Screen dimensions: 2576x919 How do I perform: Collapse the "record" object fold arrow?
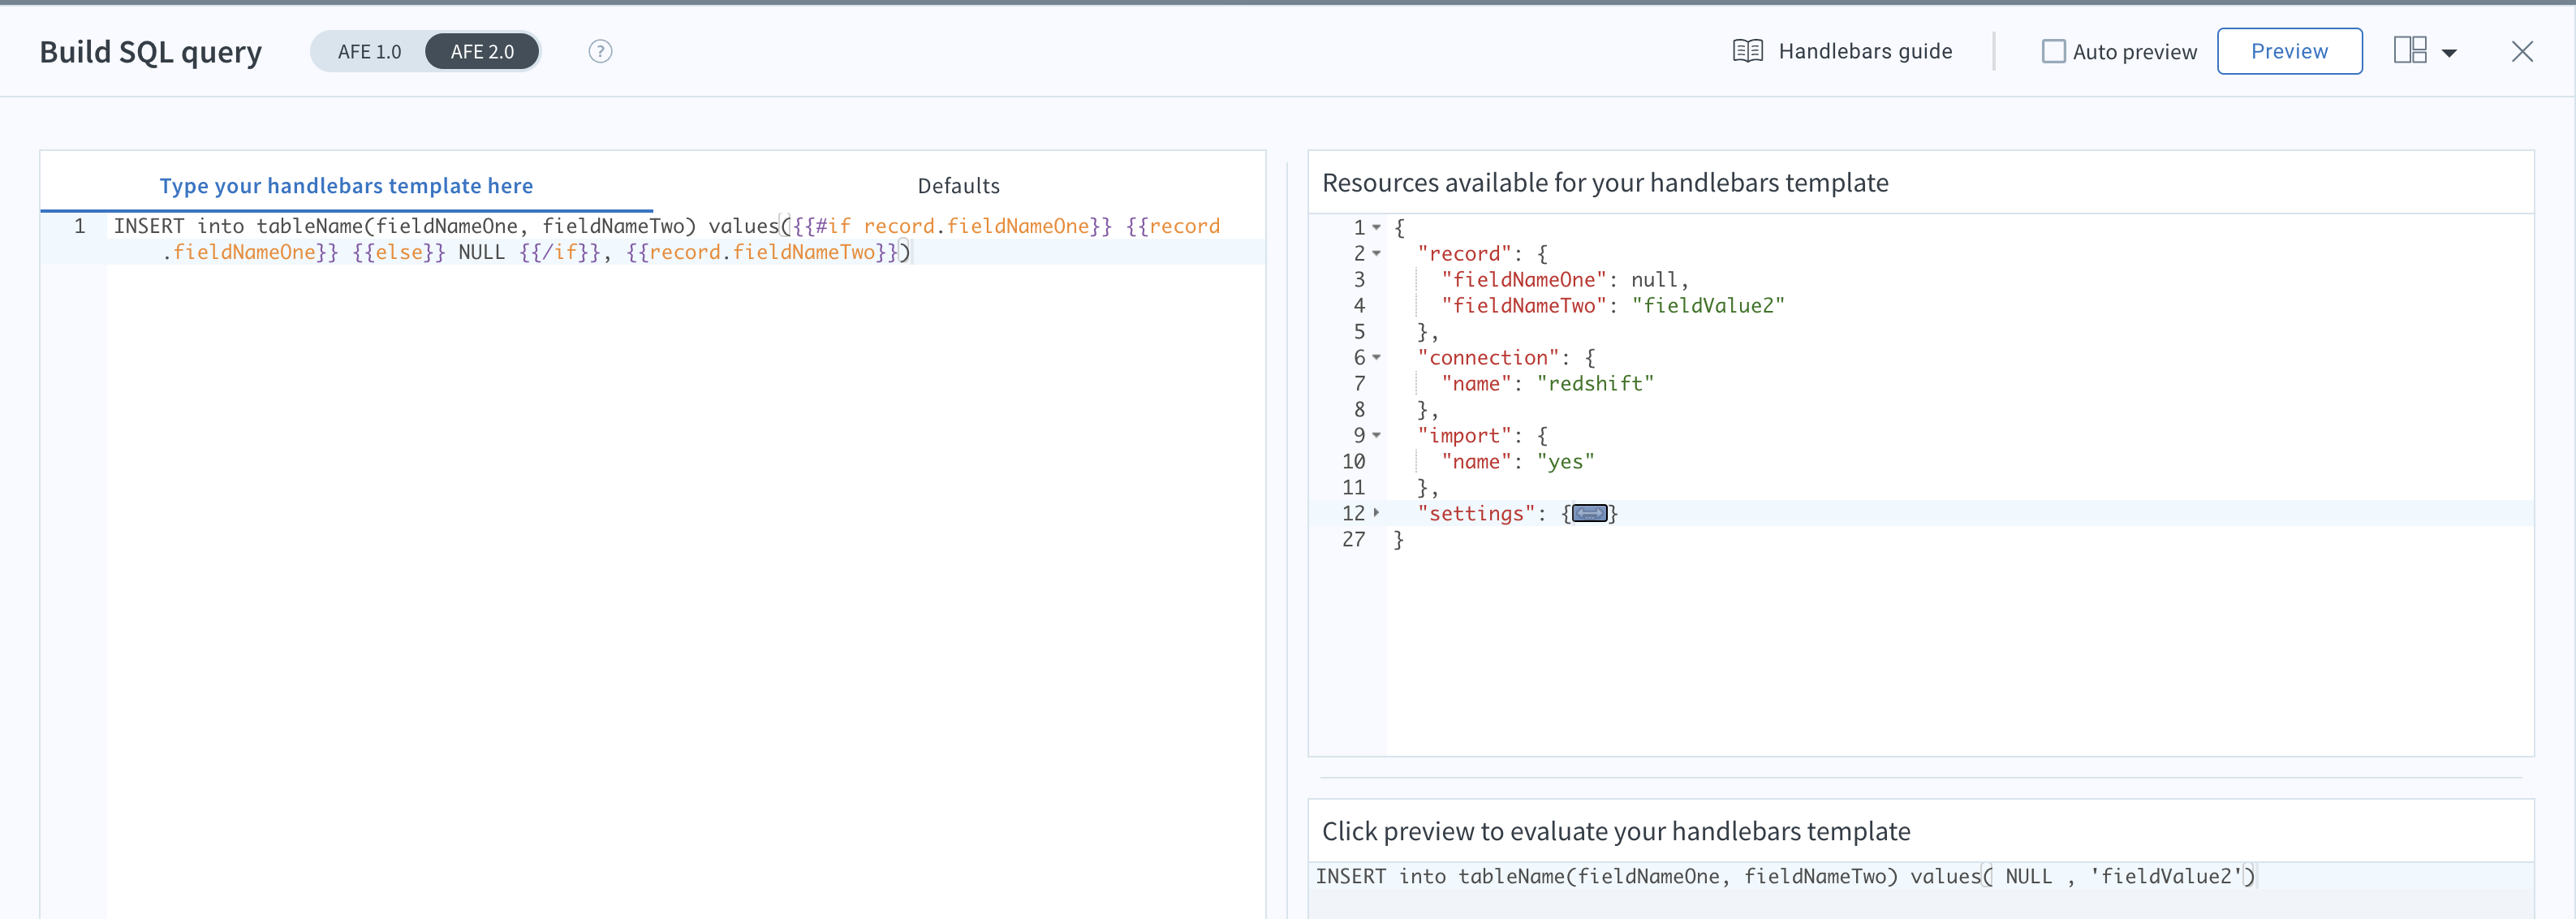click(x=1377, y=254)
